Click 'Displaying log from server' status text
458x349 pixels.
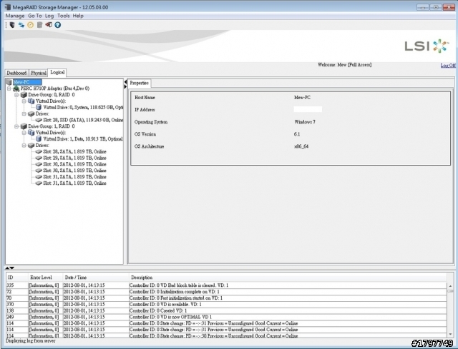point(31,340)
